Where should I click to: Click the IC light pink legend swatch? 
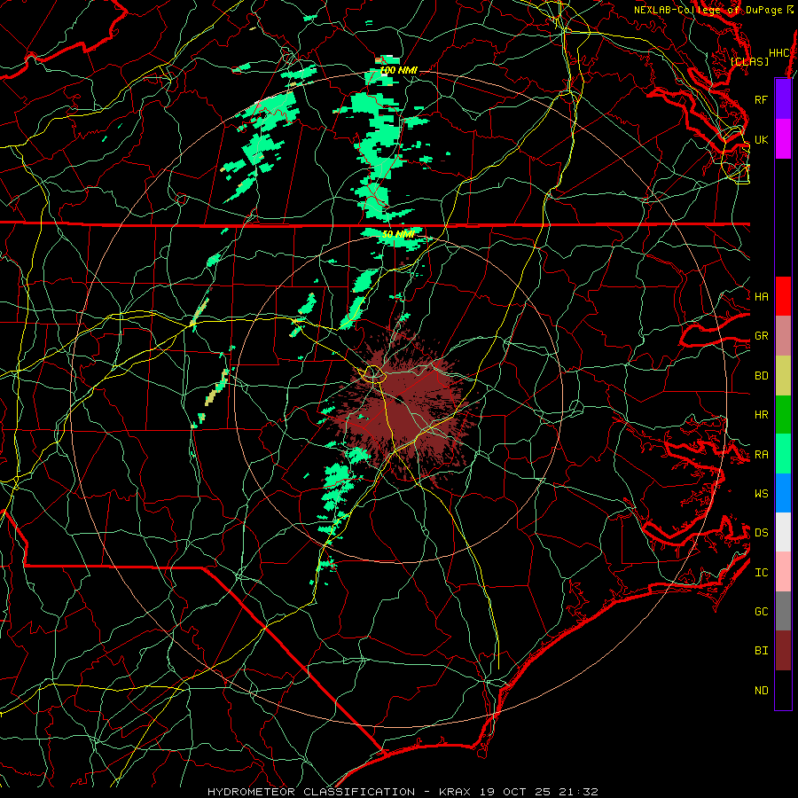click(783, 572)
